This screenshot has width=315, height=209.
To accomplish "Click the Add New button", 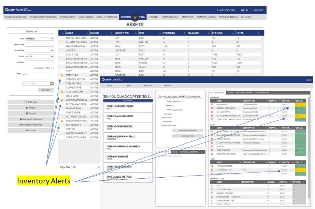I will [31, 102].
